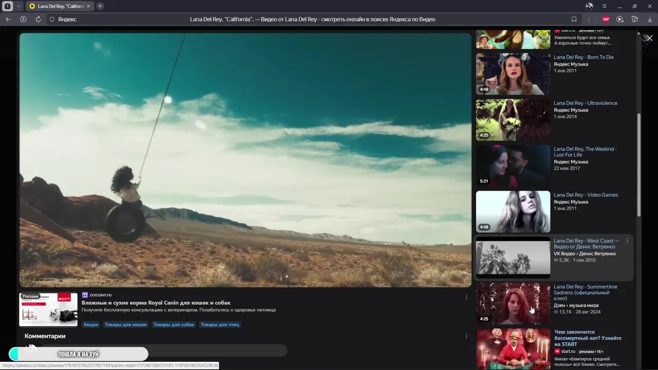The image size is (658, 370).
Task: Open Summertime Sadness video thumbnail
Action: (513, 303)
